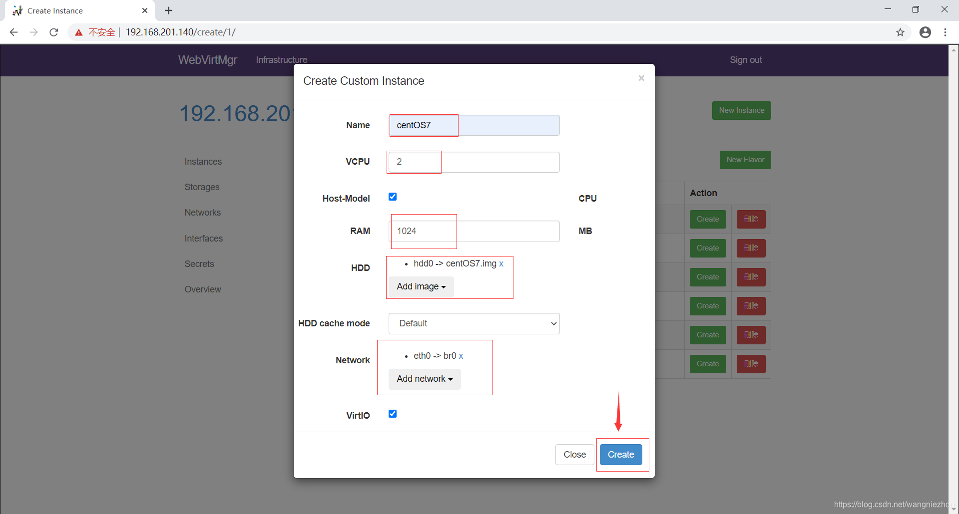Toggle the VirtIO checkbox
Image resolution: width=959 pixels, height=514 pixels.
[x=393, y=414]
